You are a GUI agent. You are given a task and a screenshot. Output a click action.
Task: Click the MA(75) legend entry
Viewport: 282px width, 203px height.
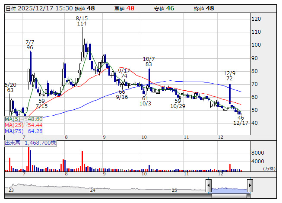pyautogui.click(x=23, y=131)
